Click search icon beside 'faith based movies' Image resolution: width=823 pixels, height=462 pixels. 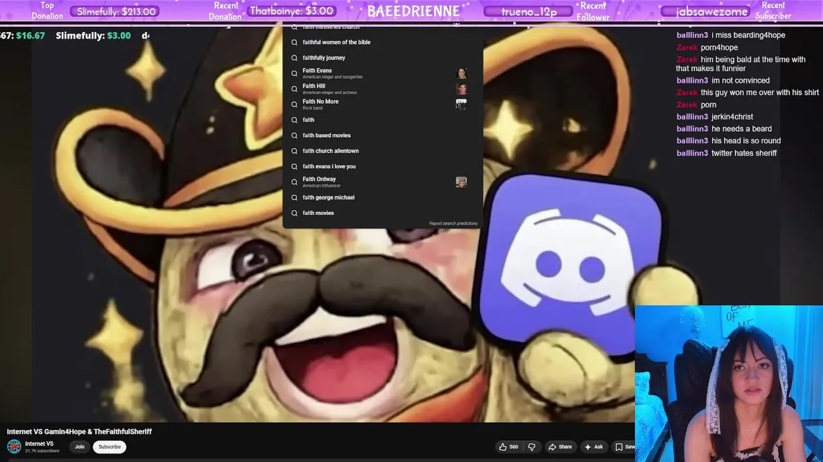click(294, 135)
